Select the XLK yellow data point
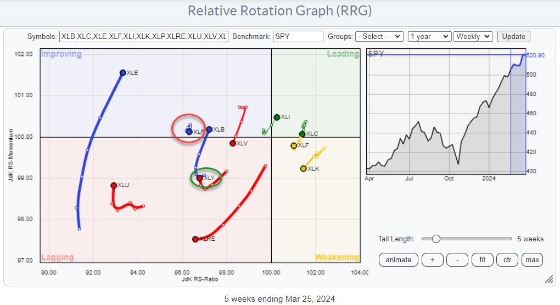This screenshot has height=305, width=560. point(303,168)
